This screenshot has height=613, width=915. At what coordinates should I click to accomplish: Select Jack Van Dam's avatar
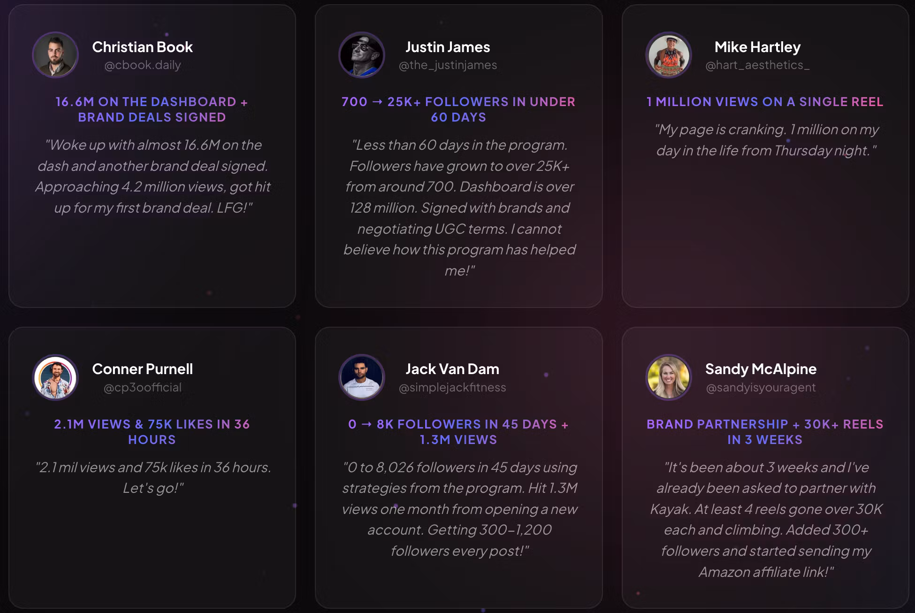coord(362,377)
